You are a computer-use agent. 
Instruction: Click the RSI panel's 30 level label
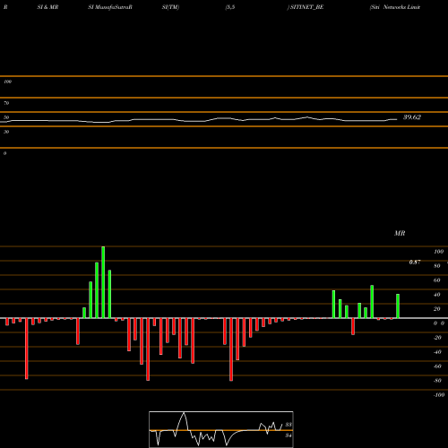(6, 132)
